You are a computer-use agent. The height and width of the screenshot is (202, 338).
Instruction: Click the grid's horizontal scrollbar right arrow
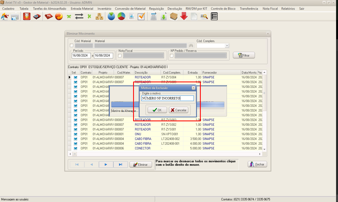click(260, 154)
